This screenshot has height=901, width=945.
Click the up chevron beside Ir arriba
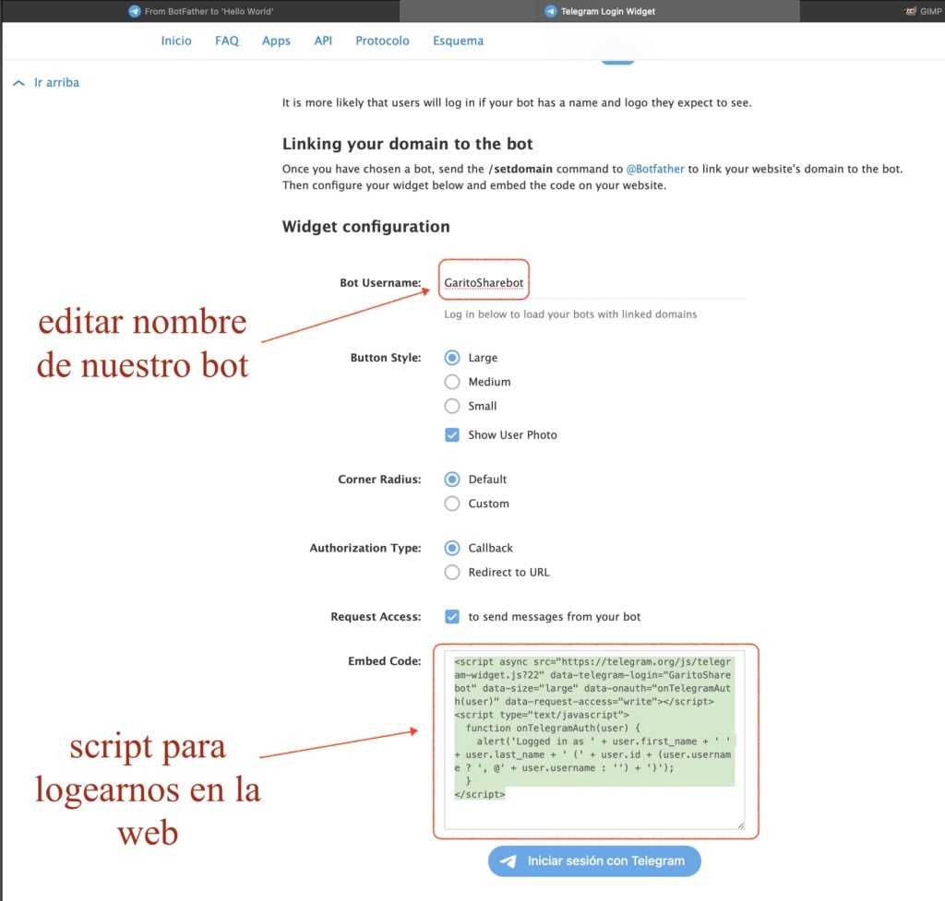pos(18,83)
